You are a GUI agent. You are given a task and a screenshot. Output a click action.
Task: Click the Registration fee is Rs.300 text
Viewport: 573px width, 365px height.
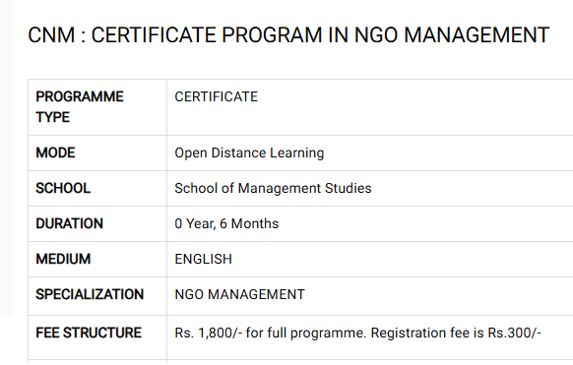point(456,333)
